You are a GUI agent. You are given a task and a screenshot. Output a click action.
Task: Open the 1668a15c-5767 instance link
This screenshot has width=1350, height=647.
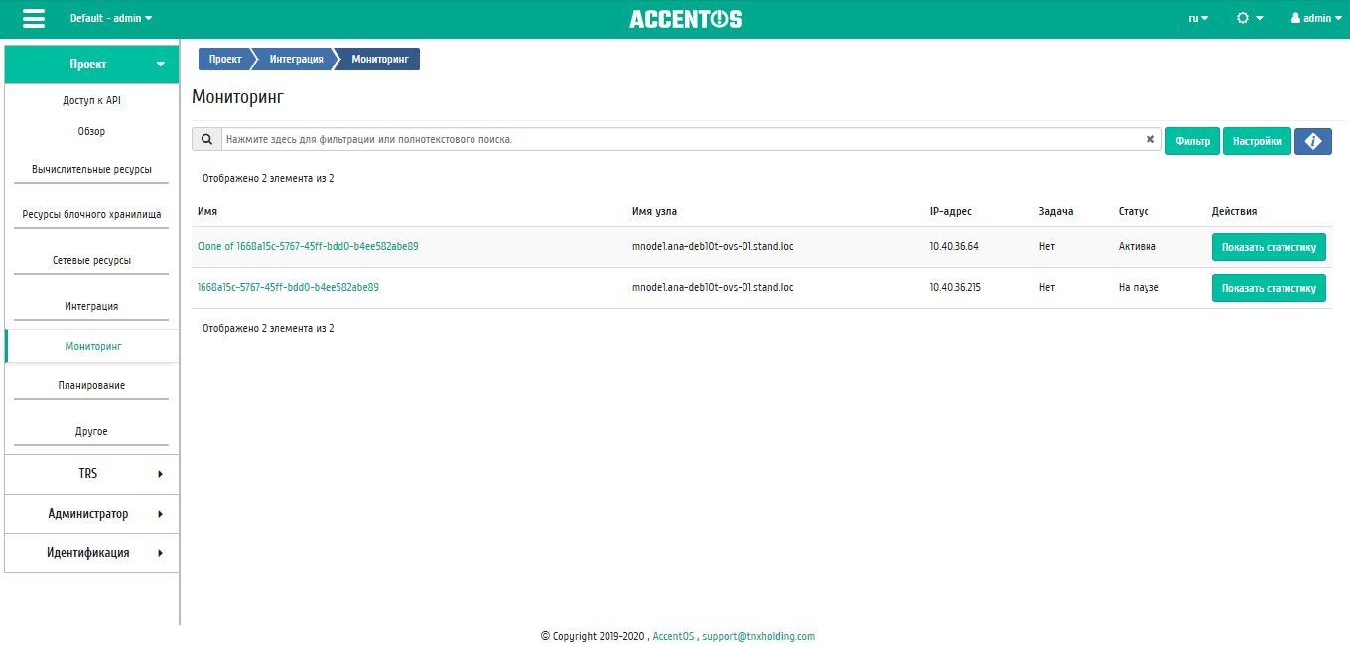point(288,288)
